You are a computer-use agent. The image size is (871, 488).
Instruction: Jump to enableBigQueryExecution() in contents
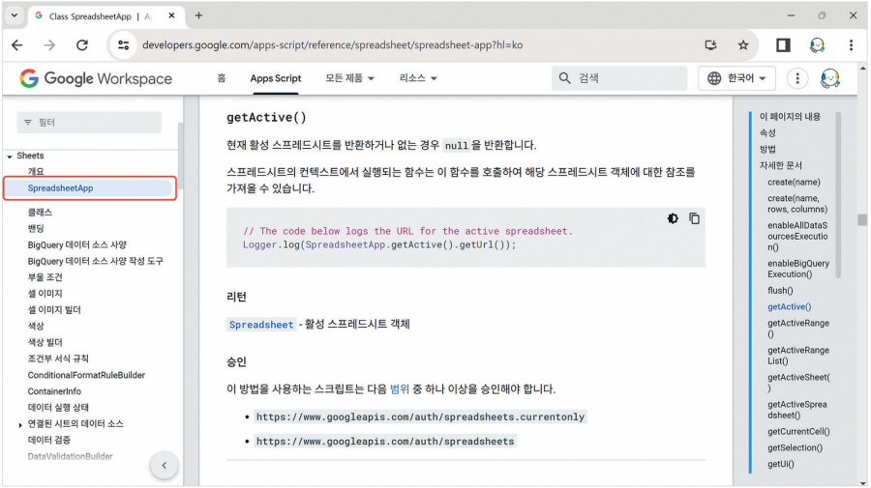[x=798, y=269]
